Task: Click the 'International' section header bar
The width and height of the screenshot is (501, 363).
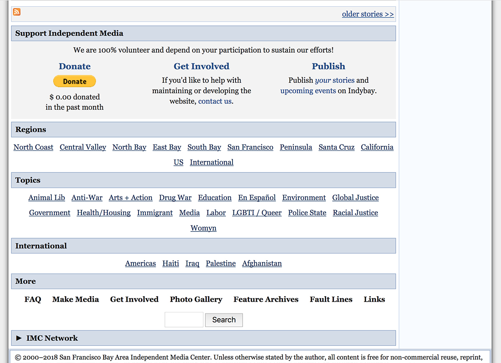Action: 203,246
